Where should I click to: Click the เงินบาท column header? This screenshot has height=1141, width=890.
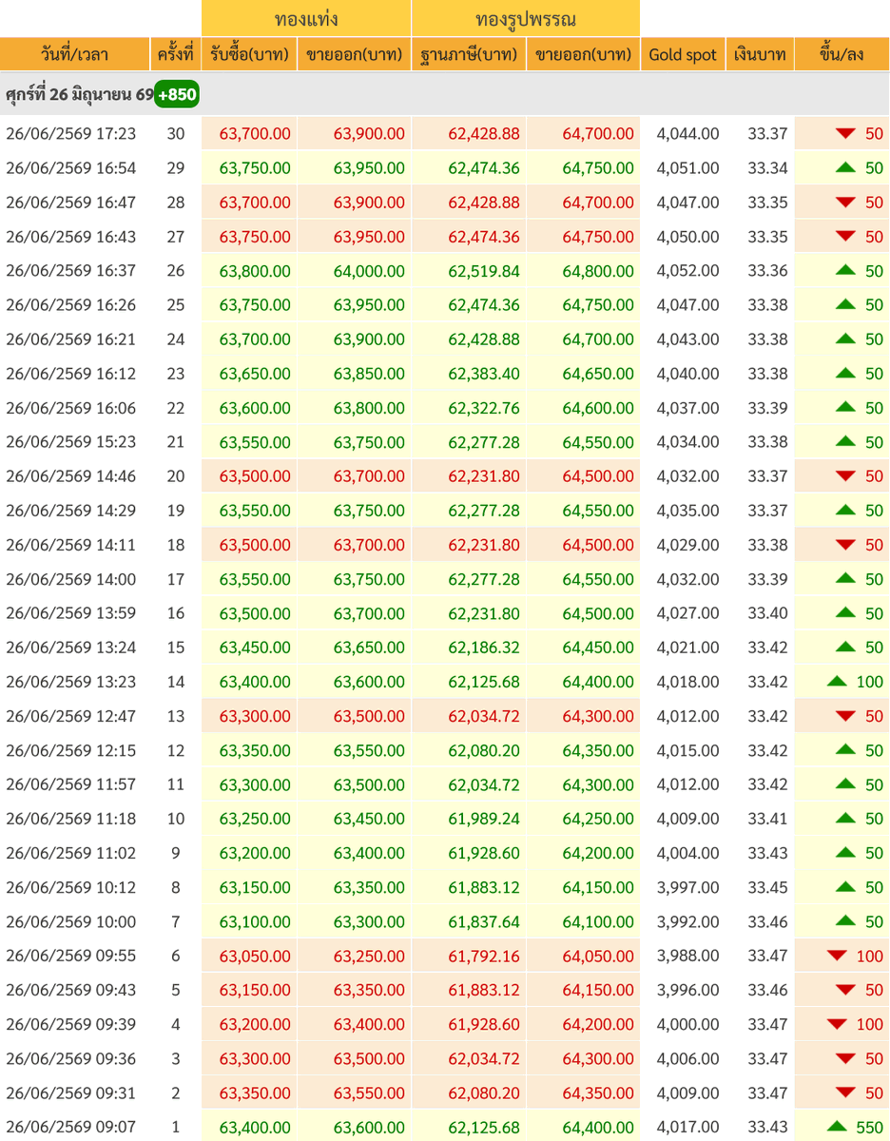(x=760, y=54)
